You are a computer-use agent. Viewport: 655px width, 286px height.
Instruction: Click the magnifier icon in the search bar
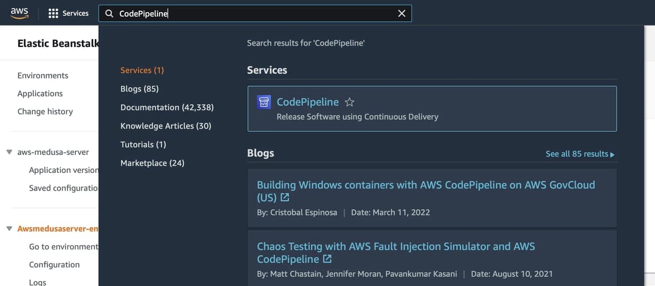tap(109, 14)
